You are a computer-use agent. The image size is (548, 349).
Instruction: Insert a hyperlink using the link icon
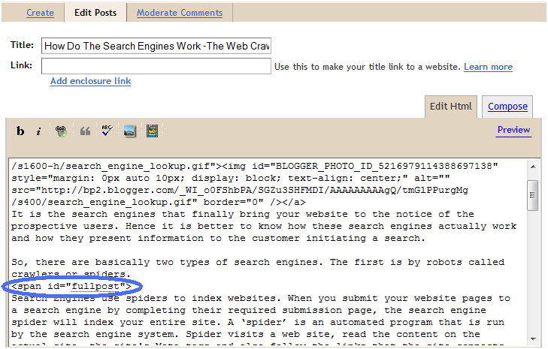61,131
